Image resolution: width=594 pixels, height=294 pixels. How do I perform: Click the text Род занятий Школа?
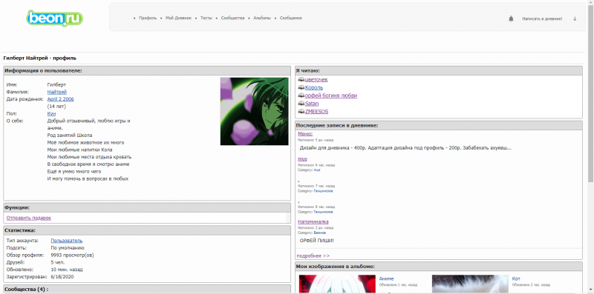(70, 135)
